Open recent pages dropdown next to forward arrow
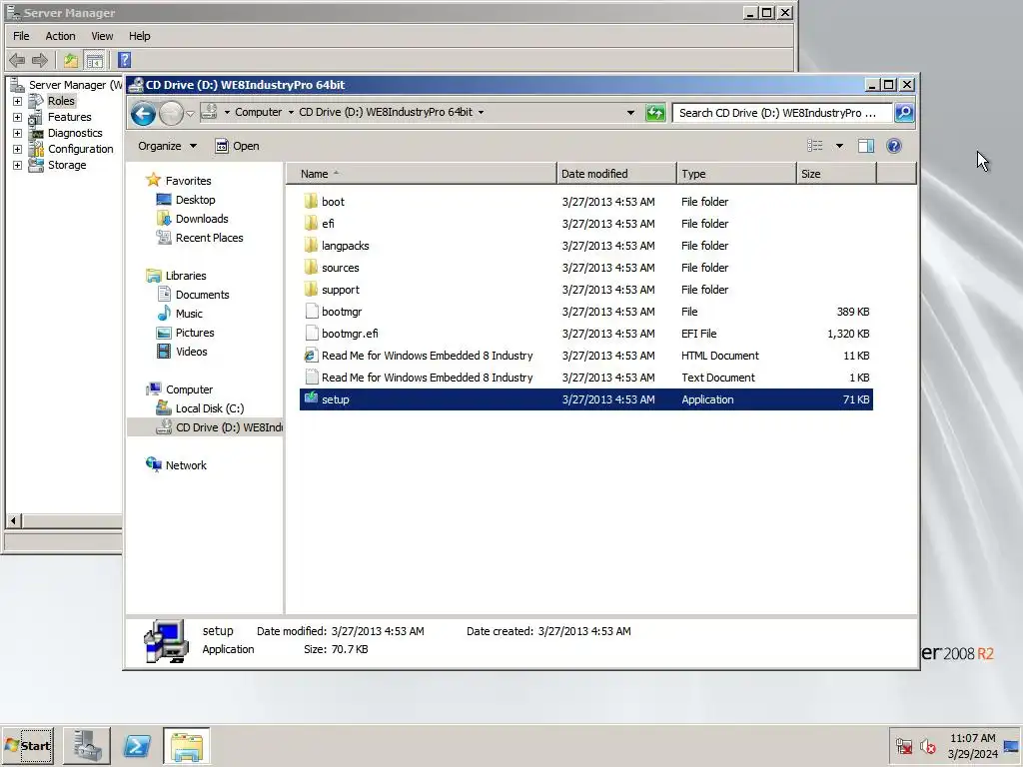This screenshot has width=1023, height=767. point(190,114)
